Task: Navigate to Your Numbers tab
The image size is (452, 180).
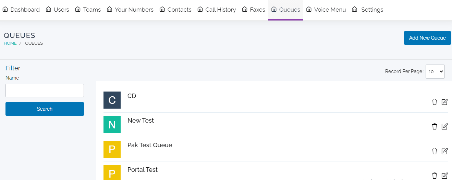Action: tap(130, 10)
